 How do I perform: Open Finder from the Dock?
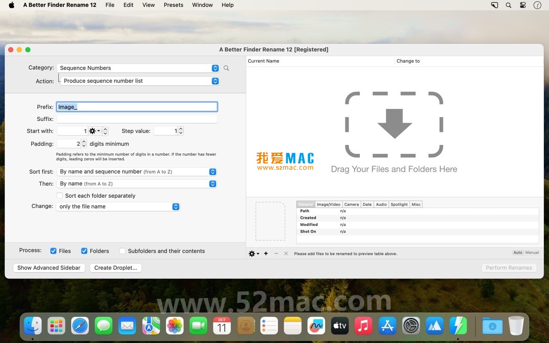point(33,326)
